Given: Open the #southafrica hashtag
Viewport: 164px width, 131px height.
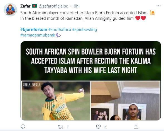Looking at the screenshot, I should pyautogui.click(x=60, y=30).
